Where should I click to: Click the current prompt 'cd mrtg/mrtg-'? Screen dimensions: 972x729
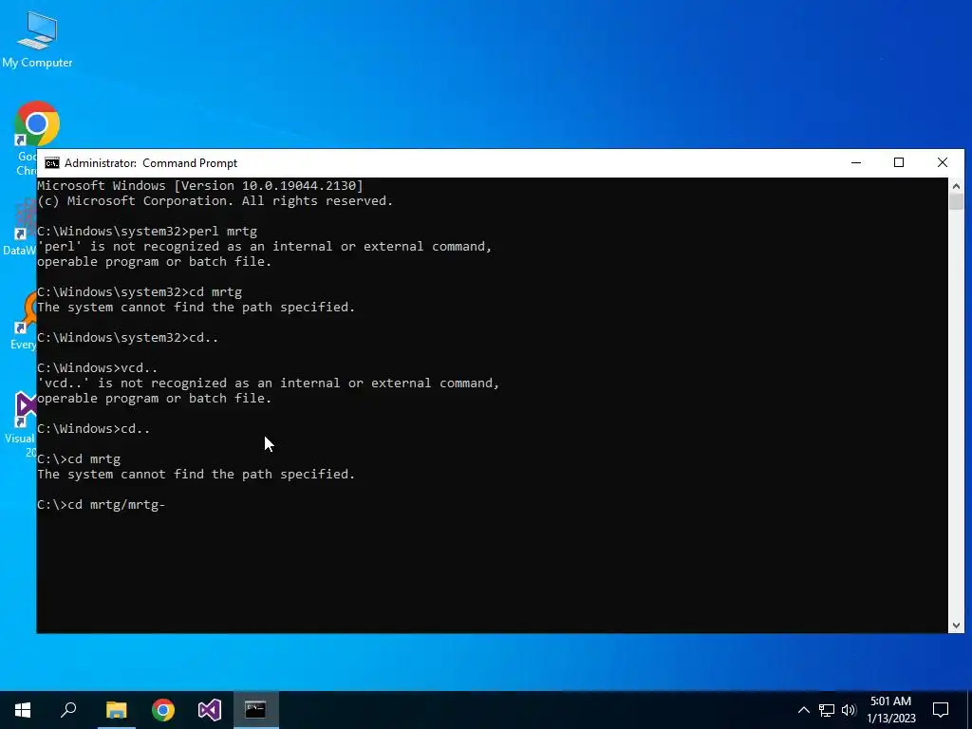(x=101, y=505)
